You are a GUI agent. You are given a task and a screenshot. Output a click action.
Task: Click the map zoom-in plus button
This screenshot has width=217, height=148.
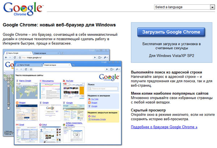8,86
